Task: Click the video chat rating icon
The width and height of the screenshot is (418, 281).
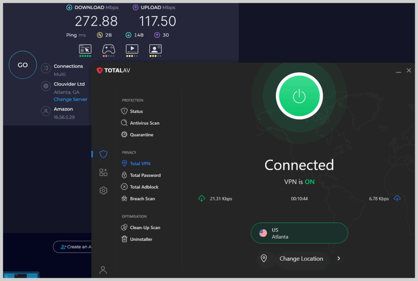Action: click(x=156, y=50)
